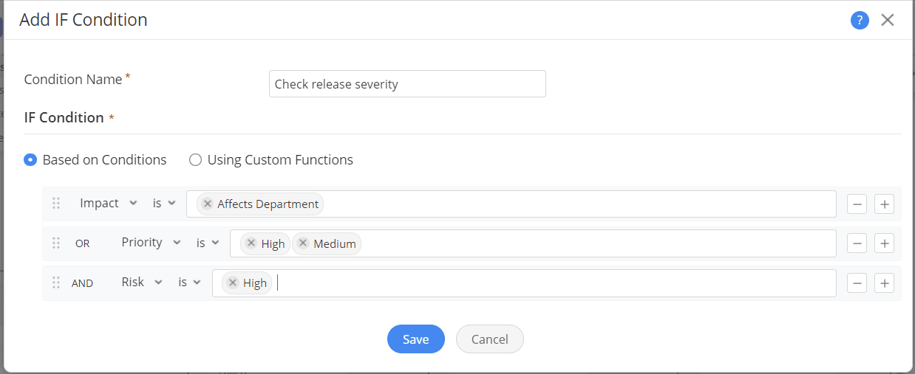Viewport: 915px width, 374px height.
Task: Open the help question mark icon
Action: point(860,21)
